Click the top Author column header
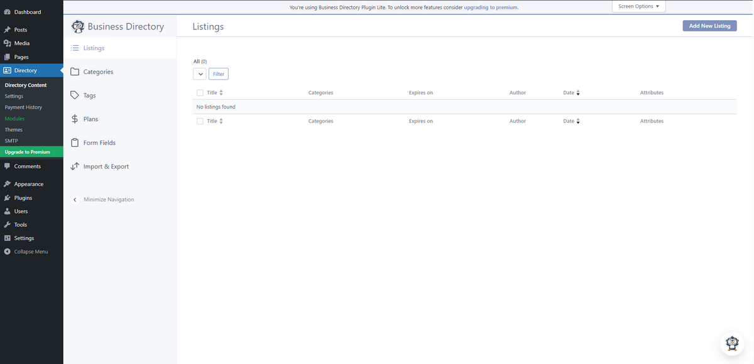 [x=518, y=93]
